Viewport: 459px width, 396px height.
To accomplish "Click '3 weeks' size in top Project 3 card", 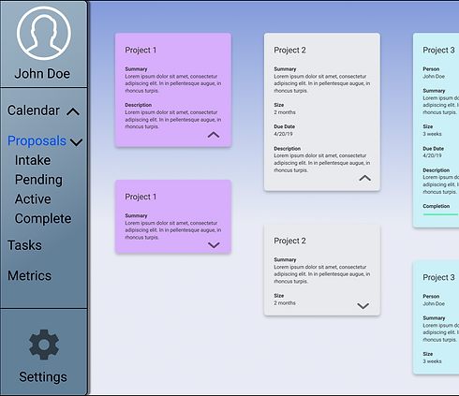I will (432, 134).
